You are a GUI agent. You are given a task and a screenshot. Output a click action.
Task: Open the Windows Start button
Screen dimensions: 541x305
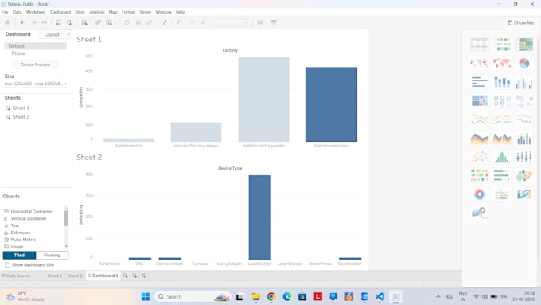[x=146, y=297]
